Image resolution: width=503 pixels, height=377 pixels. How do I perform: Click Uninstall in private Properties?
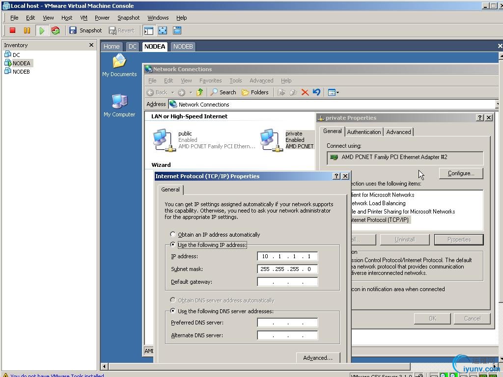coord(405,240)
